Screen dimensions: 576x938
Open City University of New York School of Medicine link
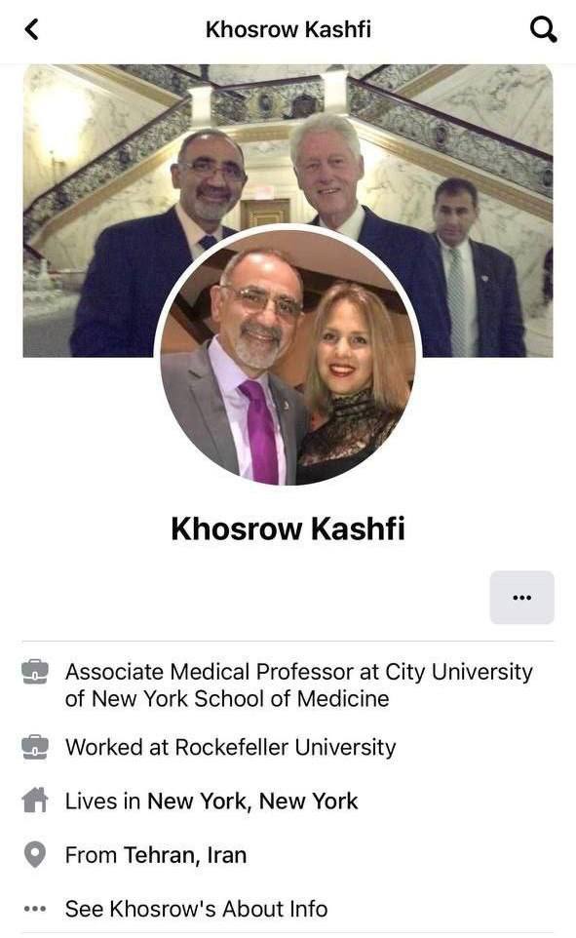click(299, 684)
